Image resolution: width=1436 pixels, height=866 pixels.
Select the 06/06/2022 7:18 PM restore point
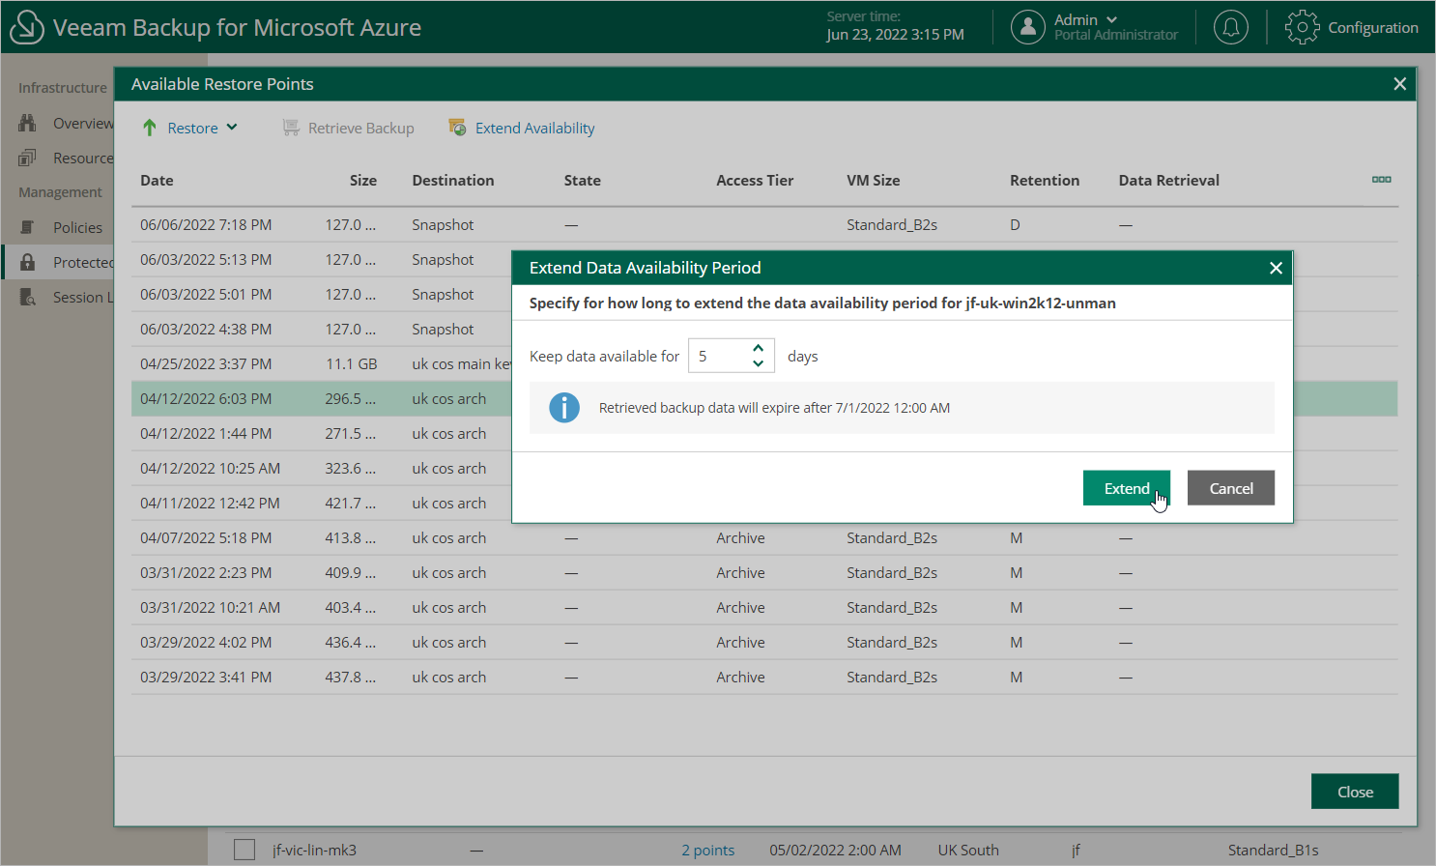(206, 224)
